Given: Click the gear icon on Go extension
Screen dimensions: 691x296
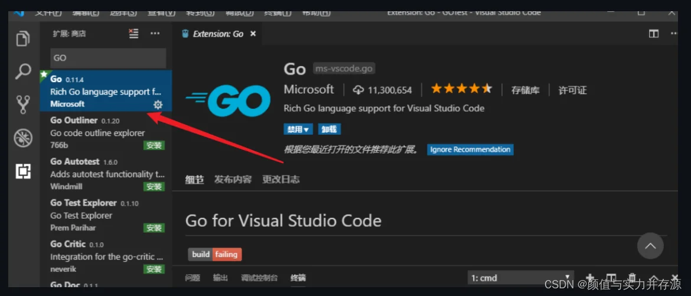Looking at the screenshot, I should [x=158, y=105].
